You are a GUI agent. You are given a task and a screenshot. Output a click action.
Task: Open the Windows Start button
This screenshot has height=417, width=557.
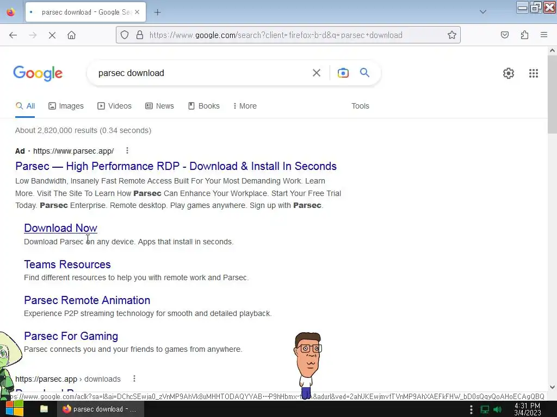[x=15, y=409]
